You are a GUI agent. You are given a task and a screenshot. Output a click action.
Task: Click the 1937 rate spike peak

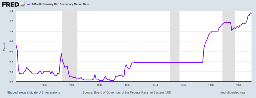[61, 53]
